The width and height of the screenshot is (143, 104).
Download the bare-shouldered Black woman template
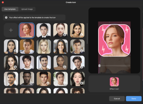click(65, 67)
